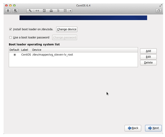Edit the selected boot entry
This screenshot has height=137, width=165.
(x=148, y=57)
